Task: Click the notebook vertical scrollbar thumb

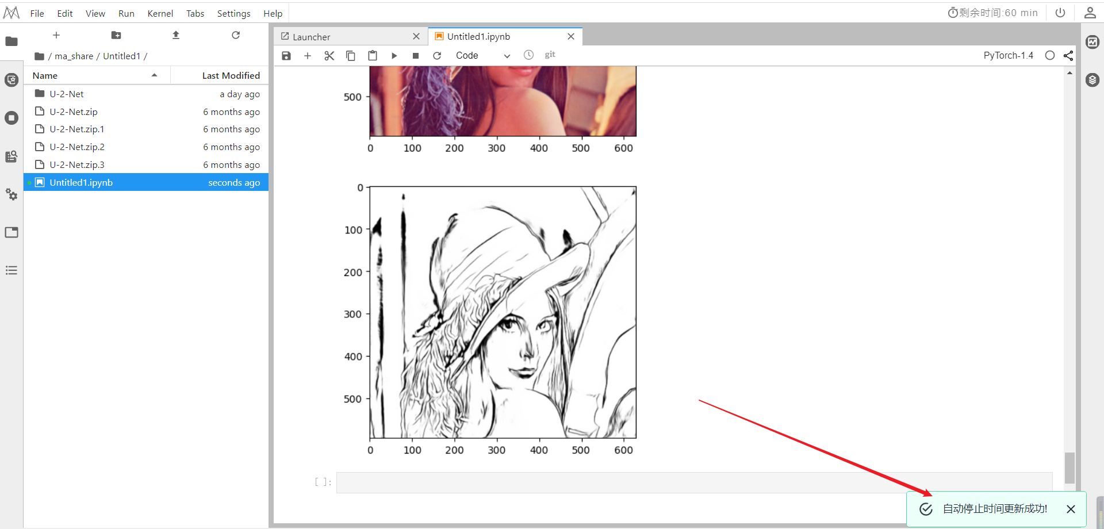Action: (1069, 468)
